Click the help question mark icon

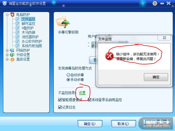(x=155, y=3)
